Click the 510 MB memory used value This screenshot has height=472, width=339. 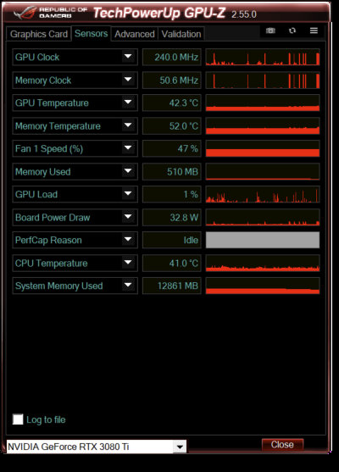pos(171,171)
